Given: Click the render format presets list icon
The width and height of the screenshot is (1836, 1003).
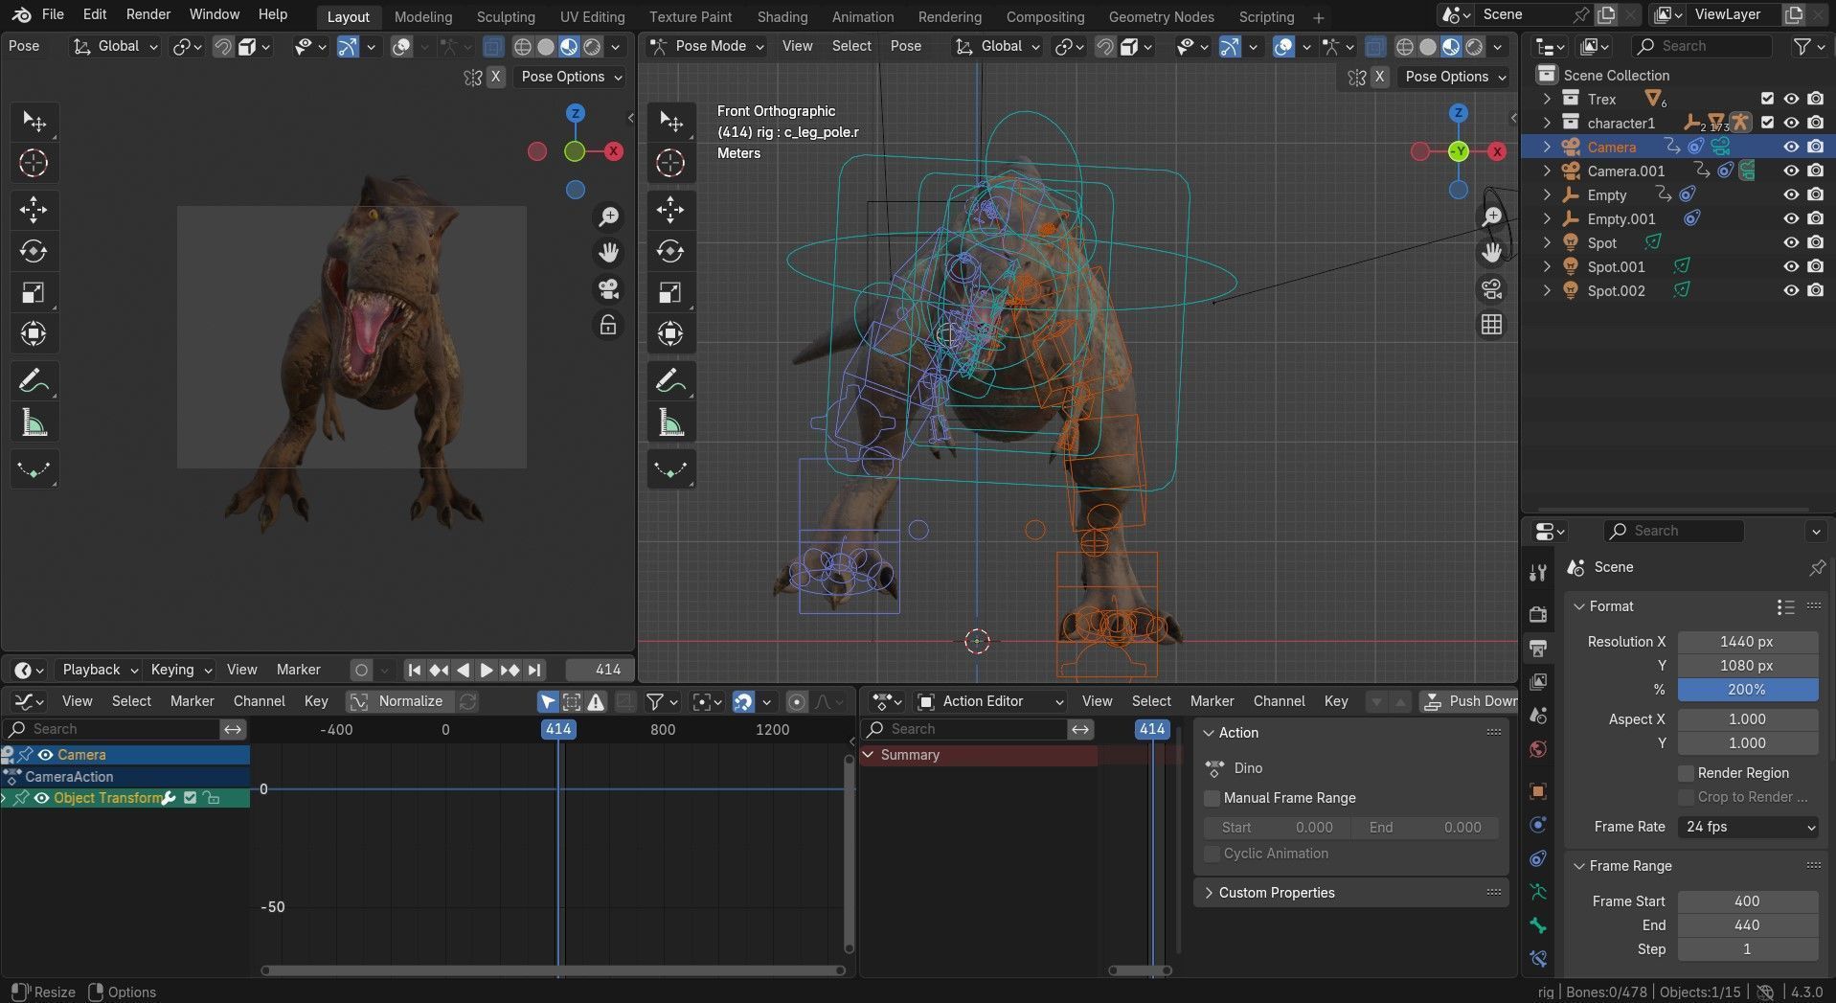Looking at the screenshot, I should point(1785,606).
